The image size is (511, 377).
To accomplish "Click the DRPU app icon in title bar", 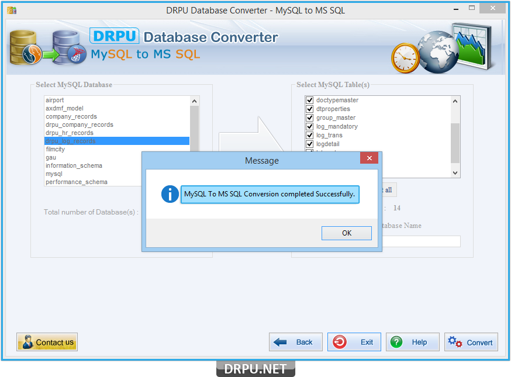I will click(12, 11).
